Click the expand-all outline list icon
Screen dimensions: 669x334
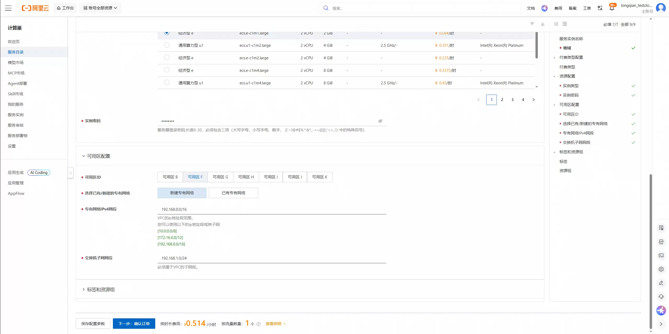565,24
